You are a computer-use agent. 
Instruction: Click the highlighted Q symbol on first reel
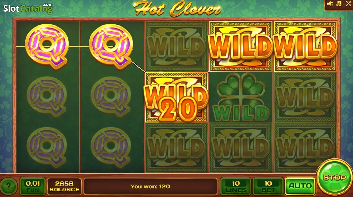tap(47, 46)
